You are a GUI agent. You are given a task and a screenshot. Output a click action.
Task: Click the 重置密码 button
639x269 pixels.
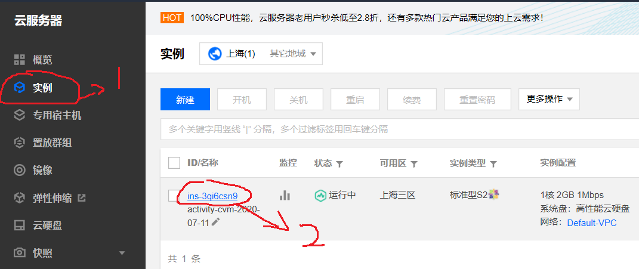(x=477, y=99)
